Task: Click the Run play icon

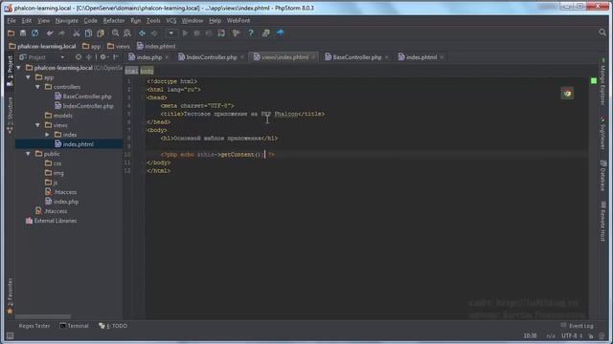Action: pos(185,33)
